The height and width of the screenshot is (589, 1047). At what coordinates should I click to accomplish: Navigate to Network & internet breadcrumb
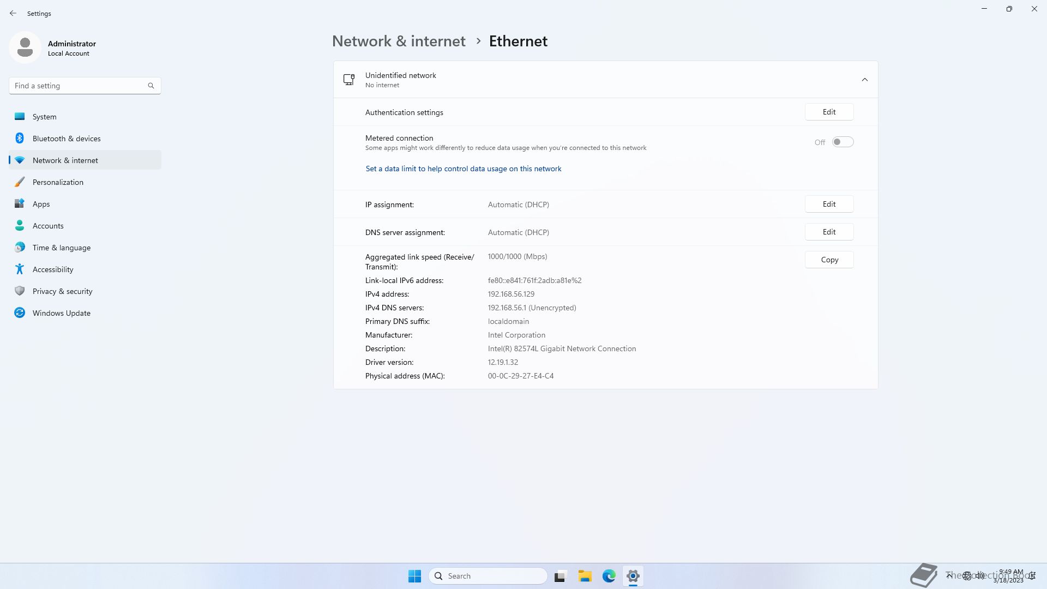399,41
